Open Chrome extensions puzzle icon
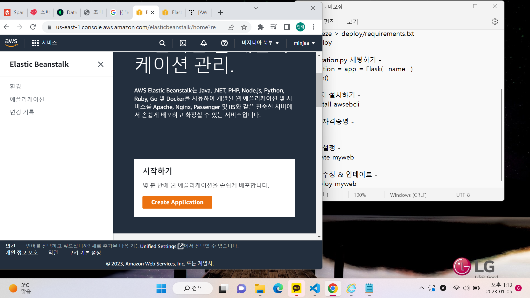Viewport: 530px width, 298px height. click(x=260, y=27)
